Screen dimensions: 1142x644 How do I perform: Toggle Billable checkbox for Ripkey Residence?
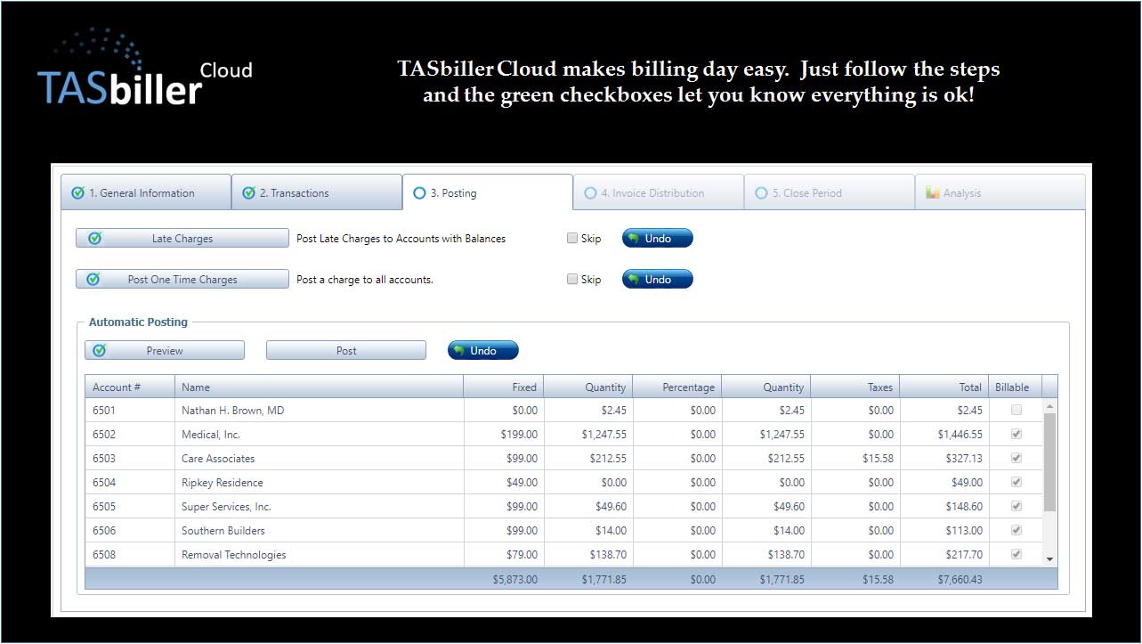pyautogui.click(x=1016, y=482)
